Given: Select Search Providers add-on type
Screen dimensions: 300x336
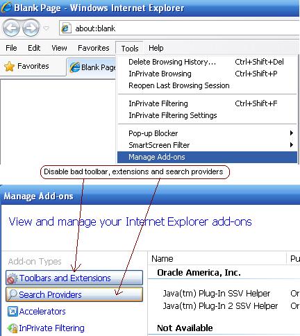Looking at the screenshot, I should (74, 294).
